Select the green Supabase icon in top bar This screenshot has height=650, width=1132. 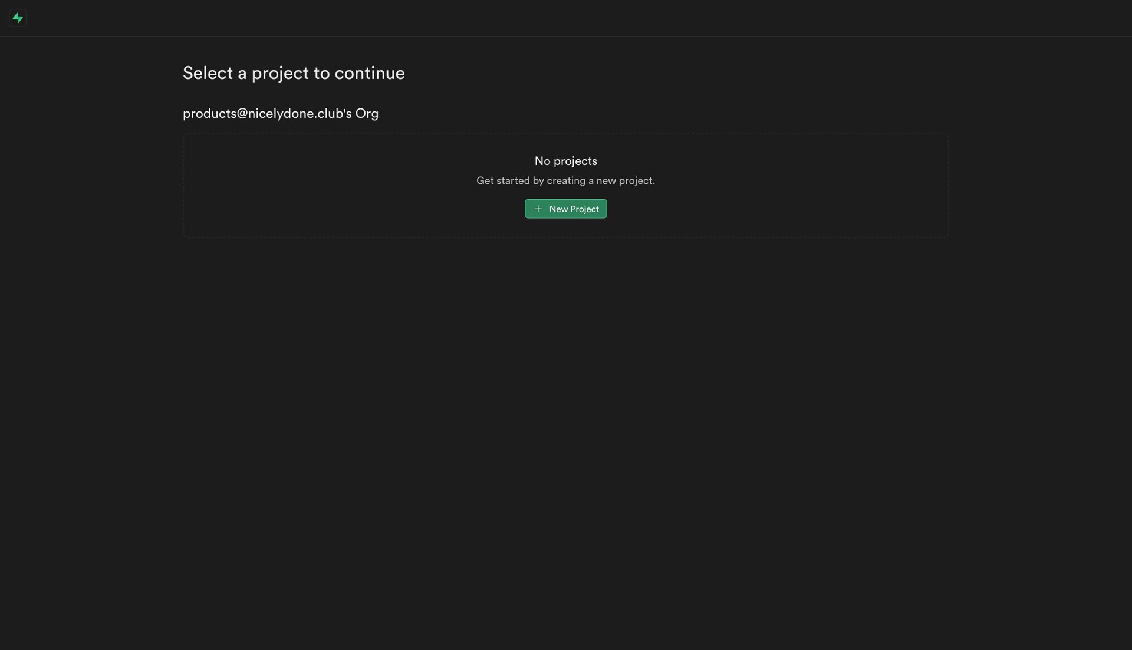pyautogui.click(x=18, y=17)
